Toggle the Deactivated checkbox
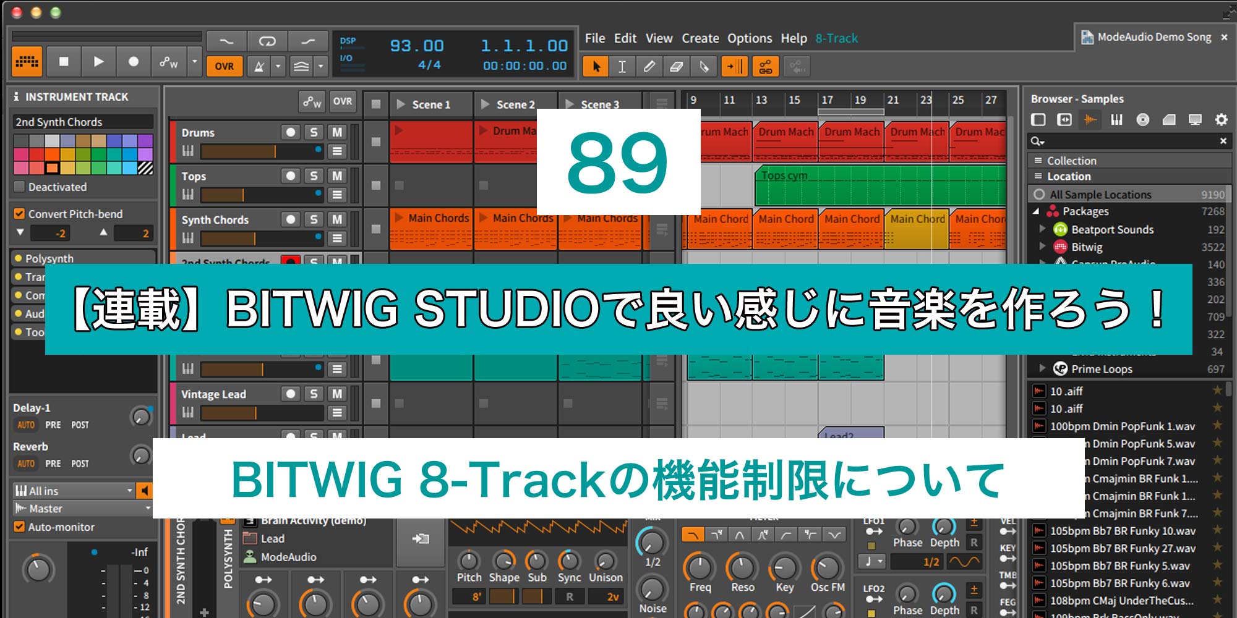1237x618 pixels. click(19, 187)
